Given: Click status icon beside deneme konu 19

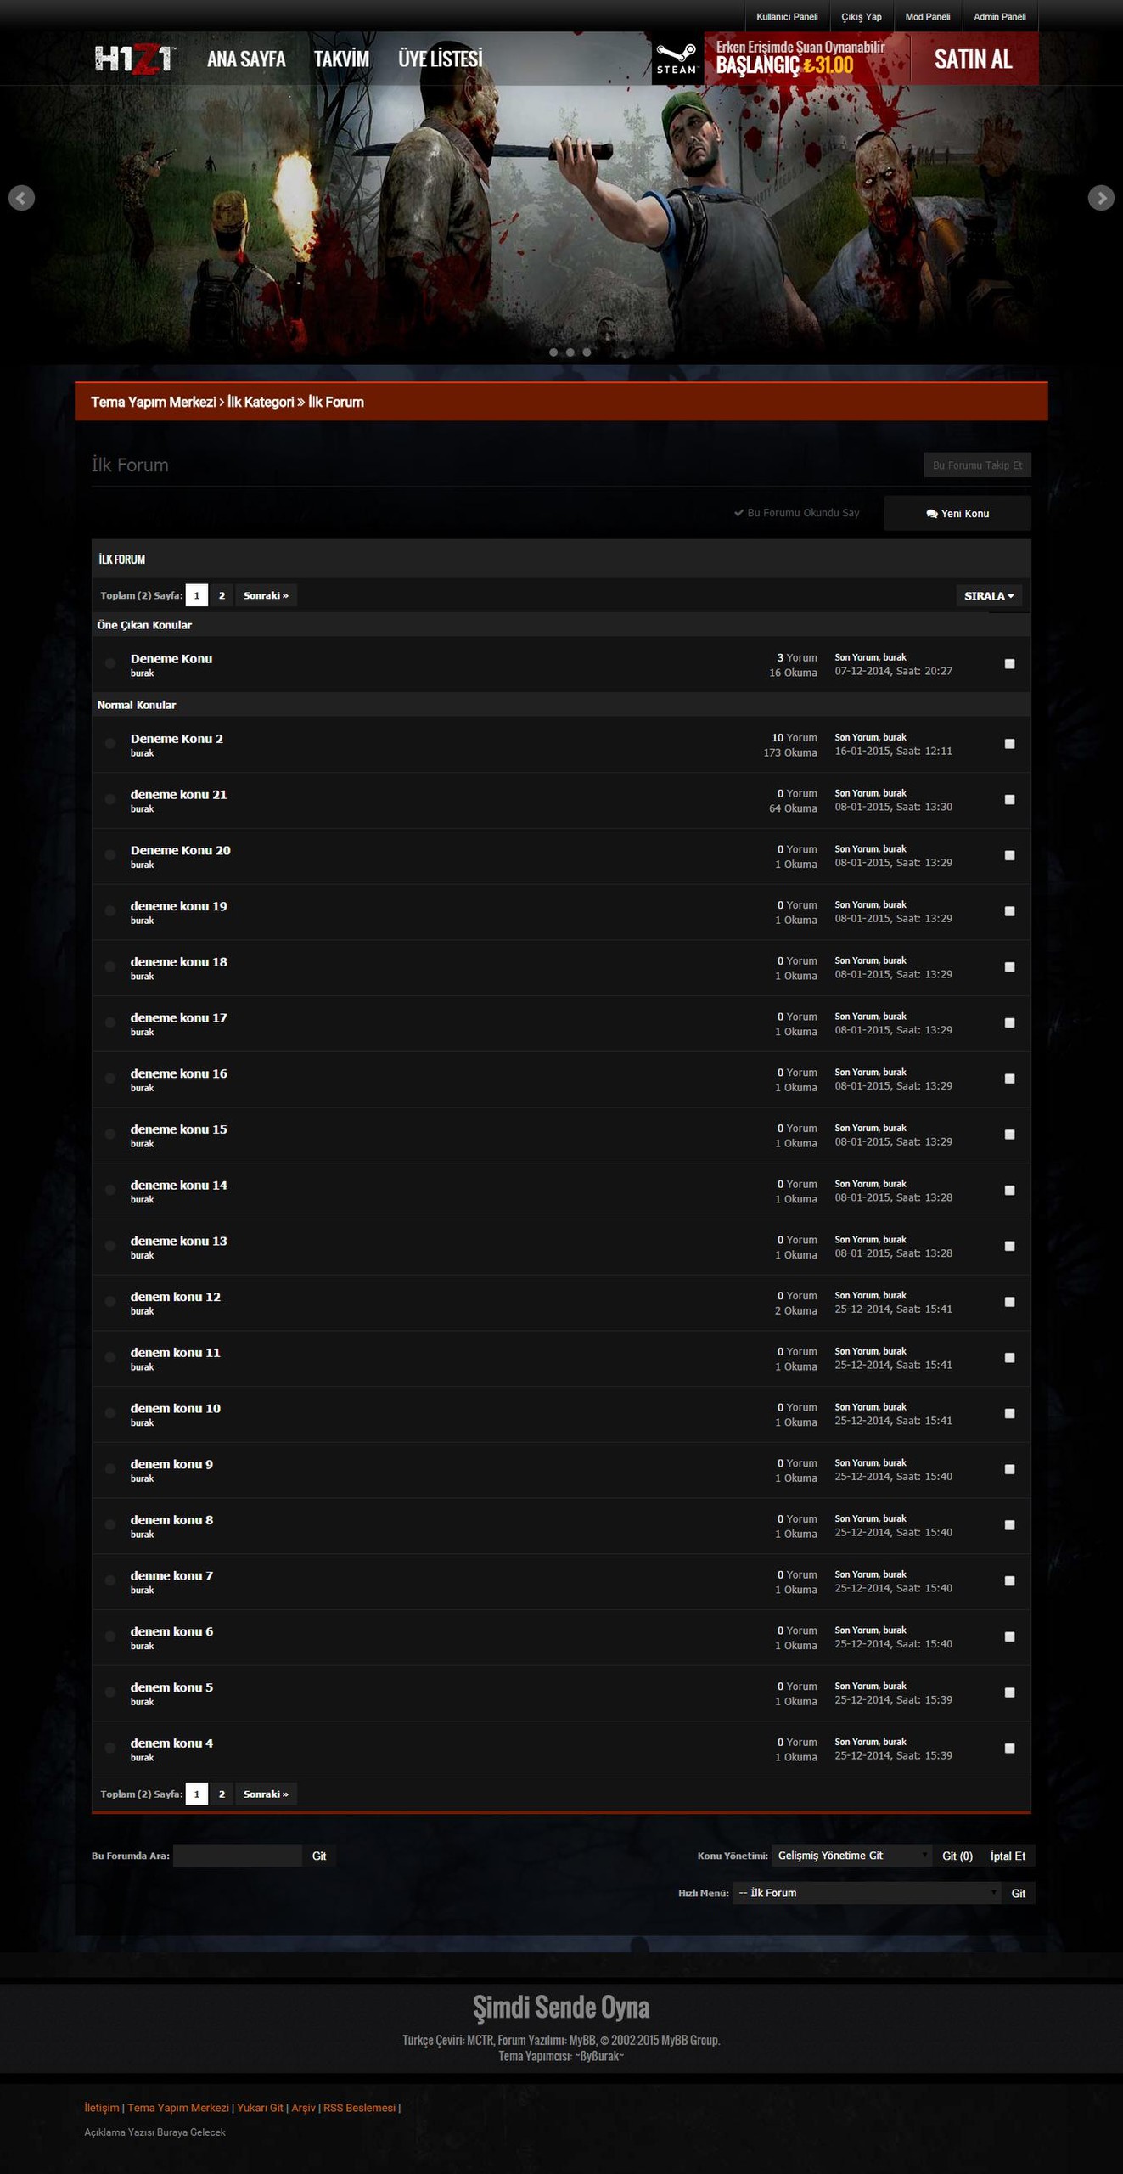Looking at the screenshot, I should tap(110, 911).
